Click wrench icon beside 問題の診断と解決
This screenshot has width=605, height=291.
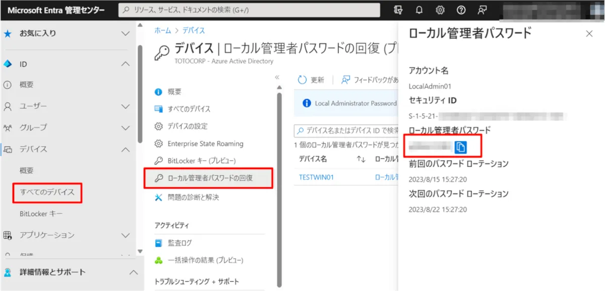click(x=159, y=197)
